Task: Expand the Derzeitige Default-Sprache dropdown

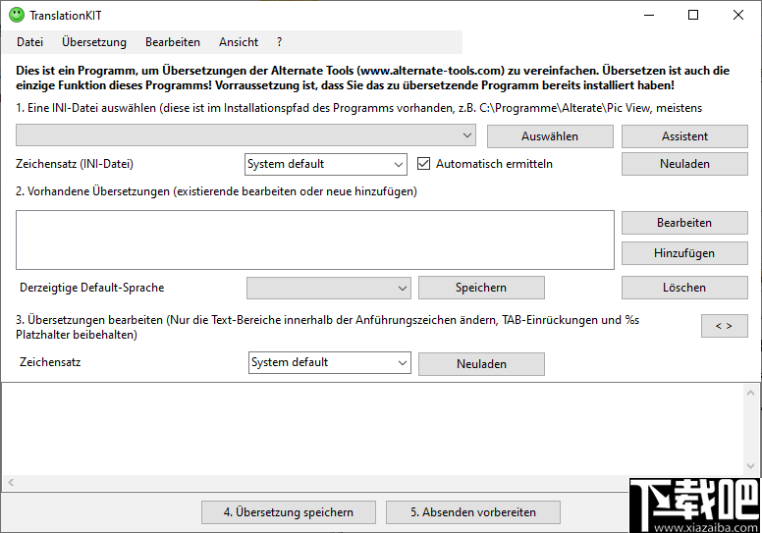Action: click(x=329, y=288)
